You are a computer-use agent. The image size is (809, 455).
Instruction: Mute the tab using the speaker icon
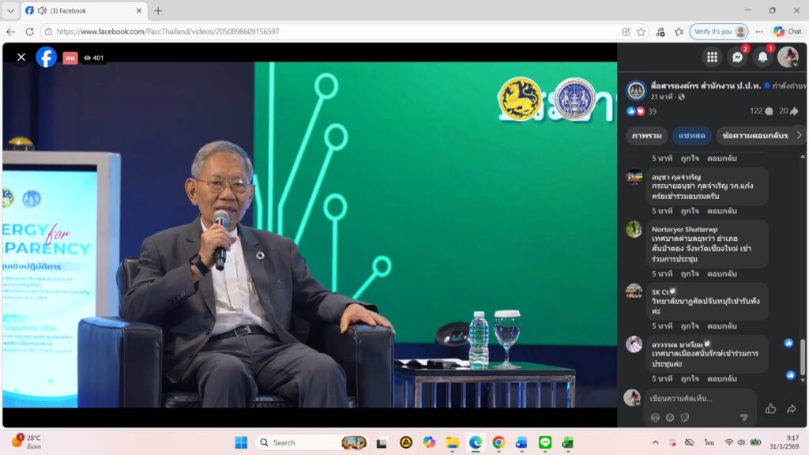click(x=42, y=10)
